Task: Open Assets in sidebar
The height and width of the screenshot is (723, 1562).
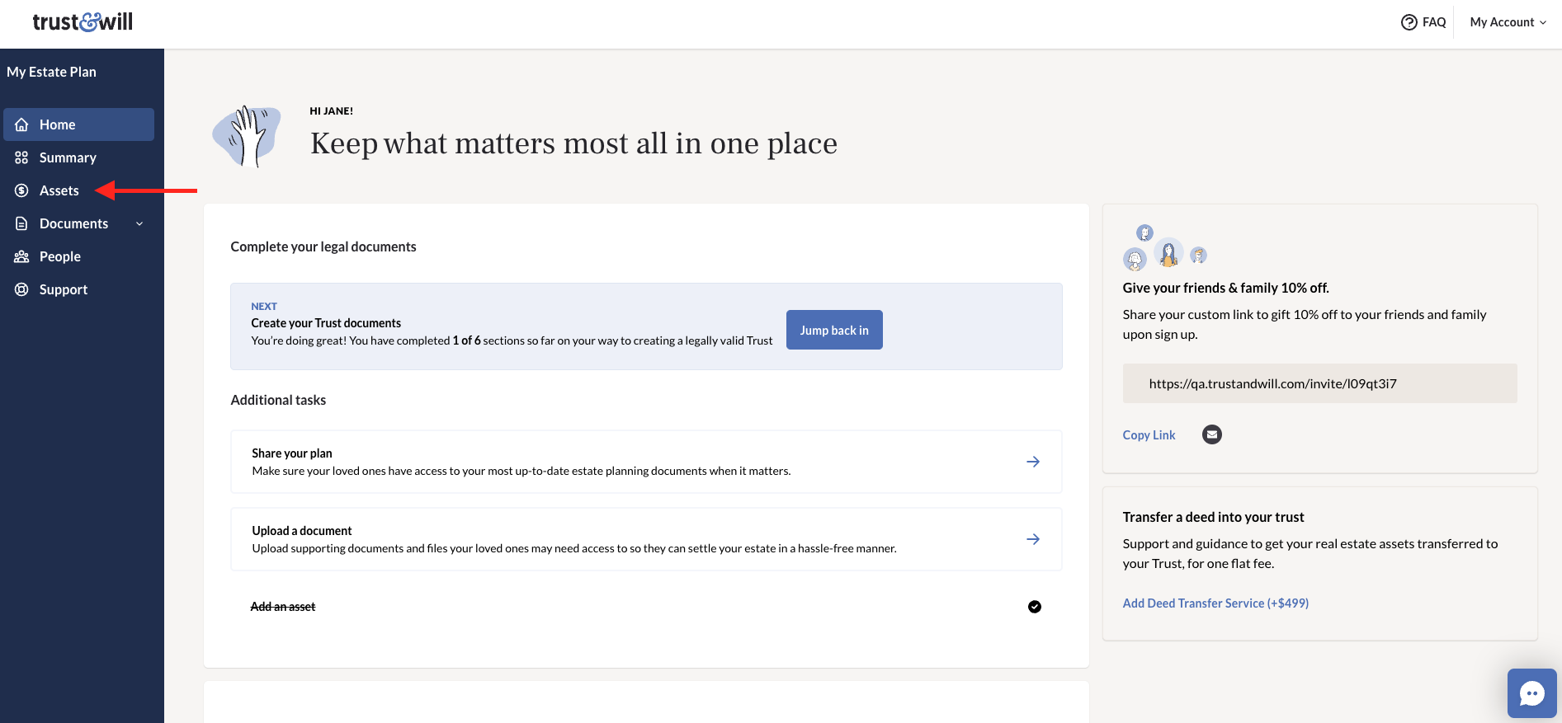Action: click(59, 190)
